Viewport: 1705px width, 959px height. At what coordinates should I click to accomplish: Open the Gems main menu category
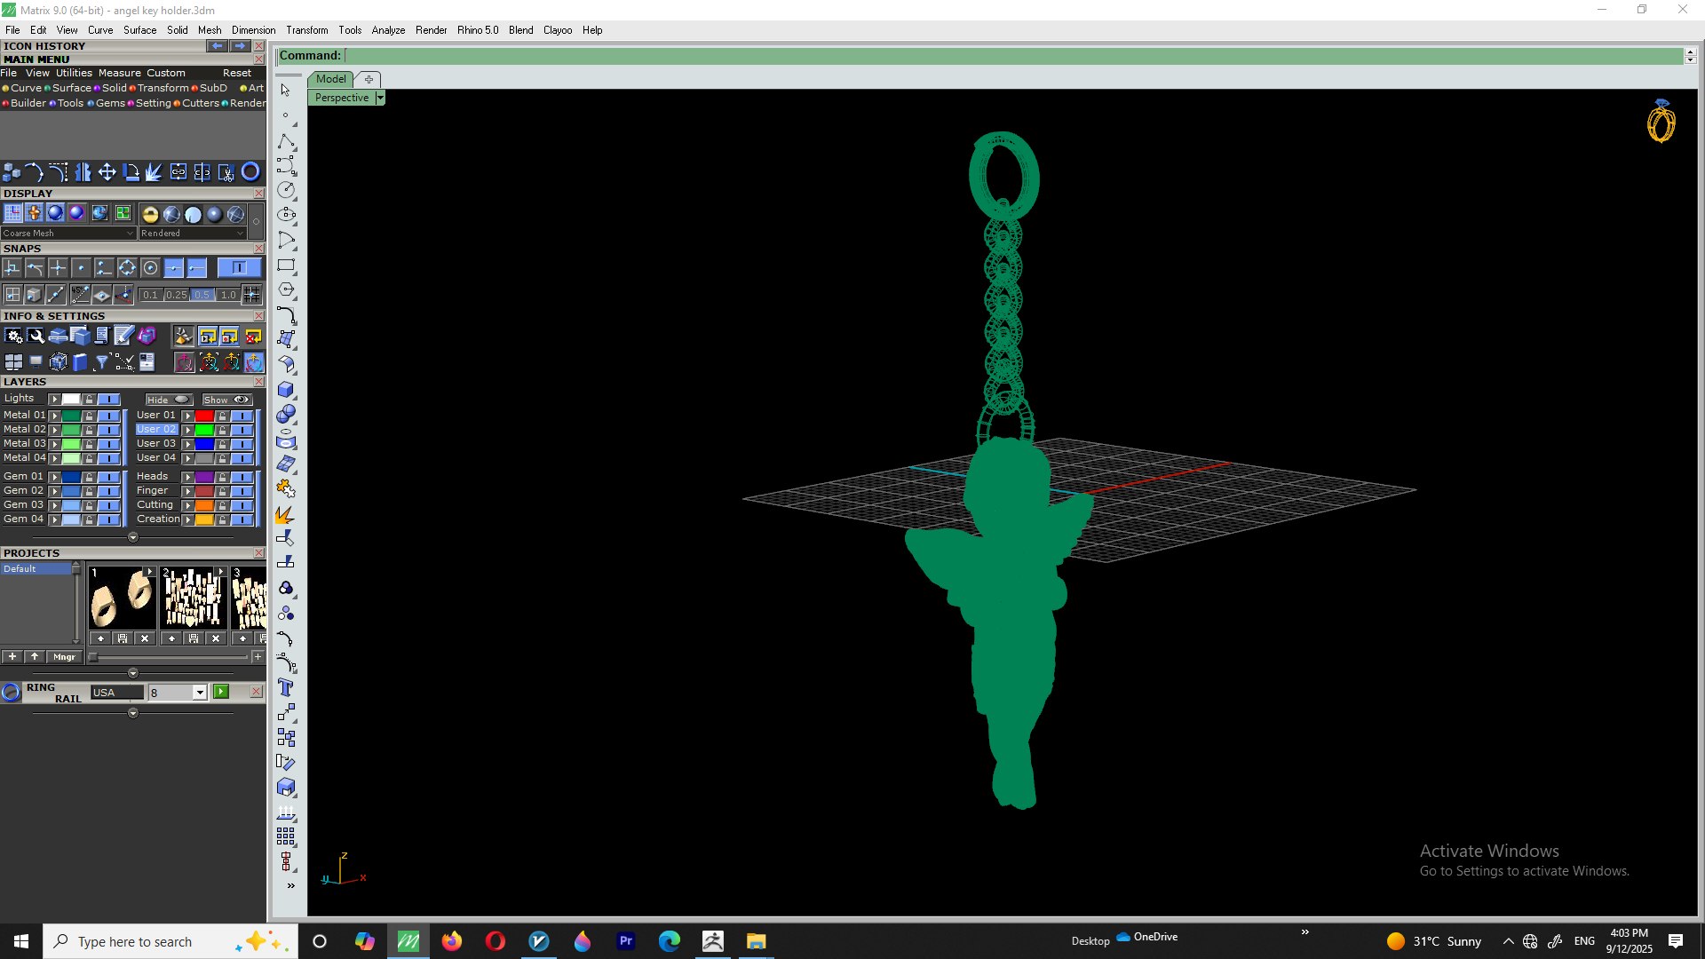click(x=110, y=103)
